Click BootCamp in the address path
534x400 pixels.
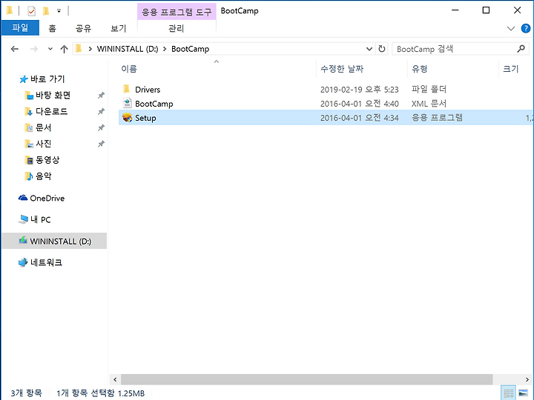[x=190, y=49]
